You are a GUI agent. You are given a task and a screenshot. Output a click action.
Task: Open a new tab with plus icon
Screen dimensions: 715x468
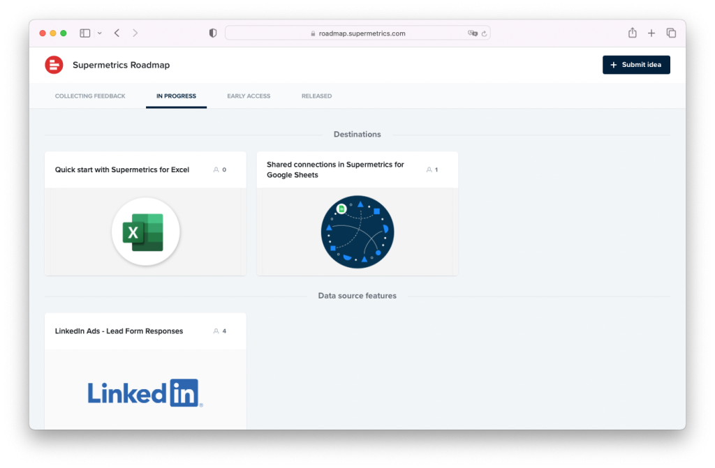(x=651, y=33)
